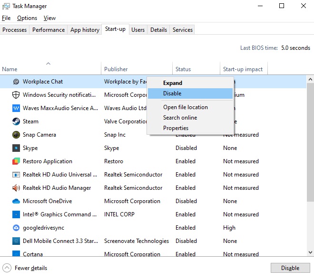Click Snap Inc publisher cell
The width and height of the screenshot is (314, 279).
coord(115,135)
